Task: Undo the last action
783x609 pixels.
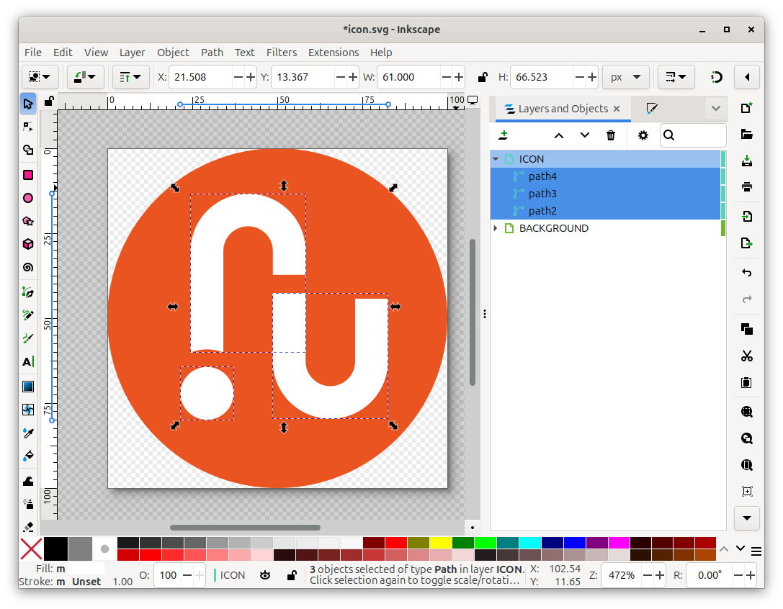Action: point(746,273)
